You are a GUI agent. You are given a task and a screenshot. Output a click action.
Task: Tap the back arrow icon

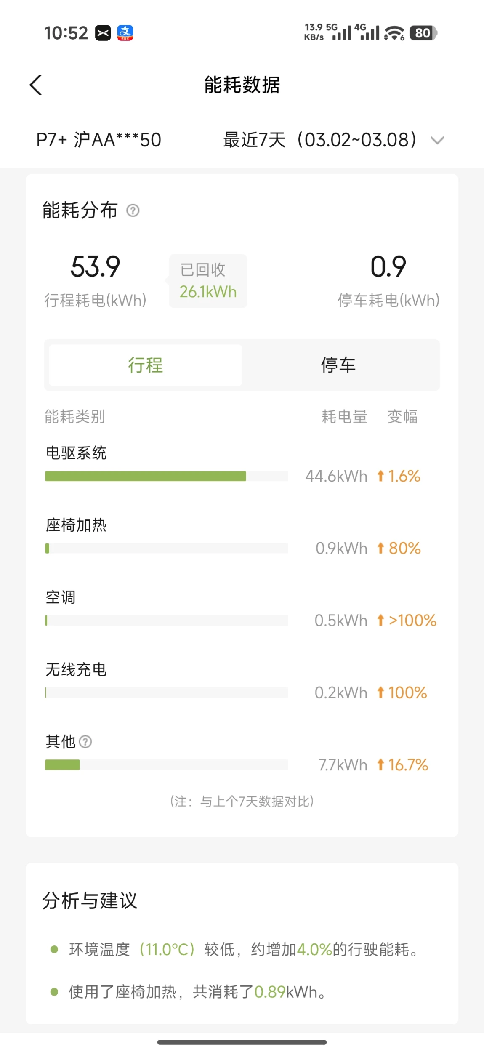coord(36,85)
